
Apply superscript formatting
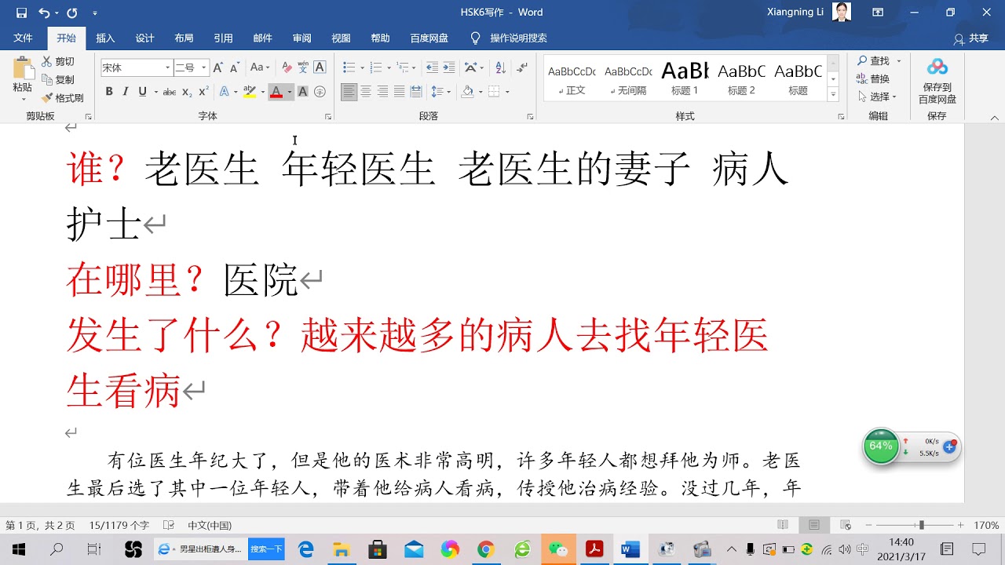pyautogui.click(x=204, y=92)
